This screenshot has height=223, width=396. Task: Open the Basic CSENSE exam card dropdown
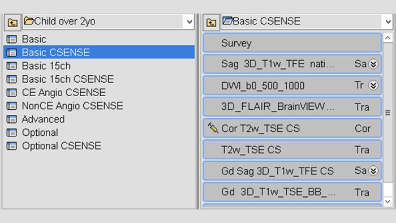[x=388, y=22]
